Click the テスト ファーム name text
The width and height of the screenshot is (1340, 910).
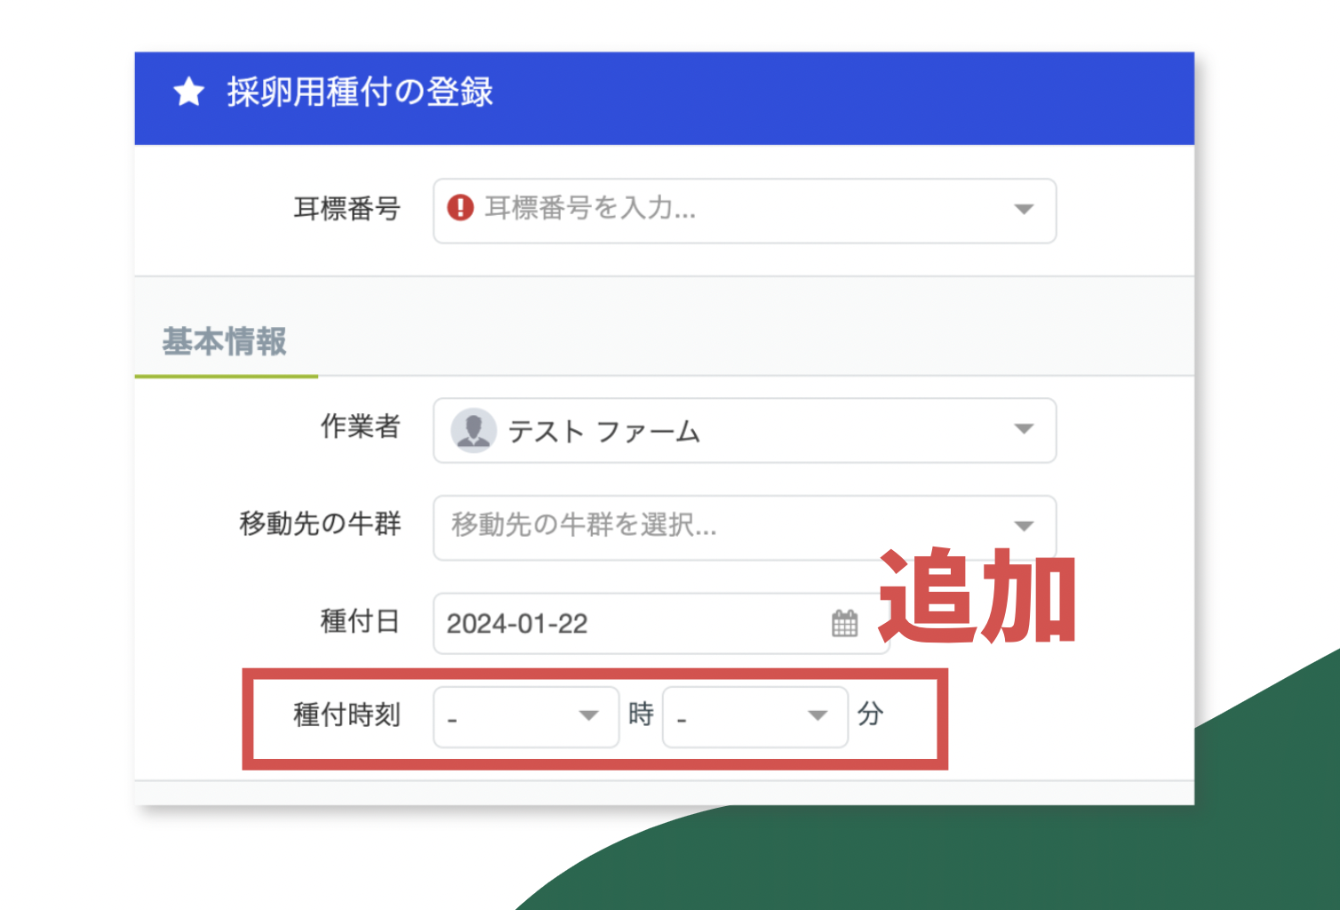pos(604,432)
